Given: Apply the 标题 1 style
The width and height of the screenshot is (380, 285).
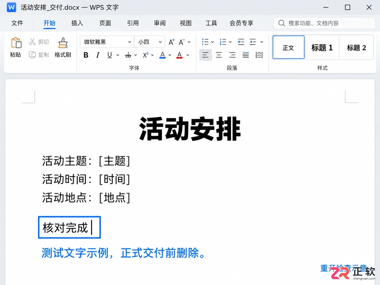Looking at the screenshot, I should (x=322, y=47).
